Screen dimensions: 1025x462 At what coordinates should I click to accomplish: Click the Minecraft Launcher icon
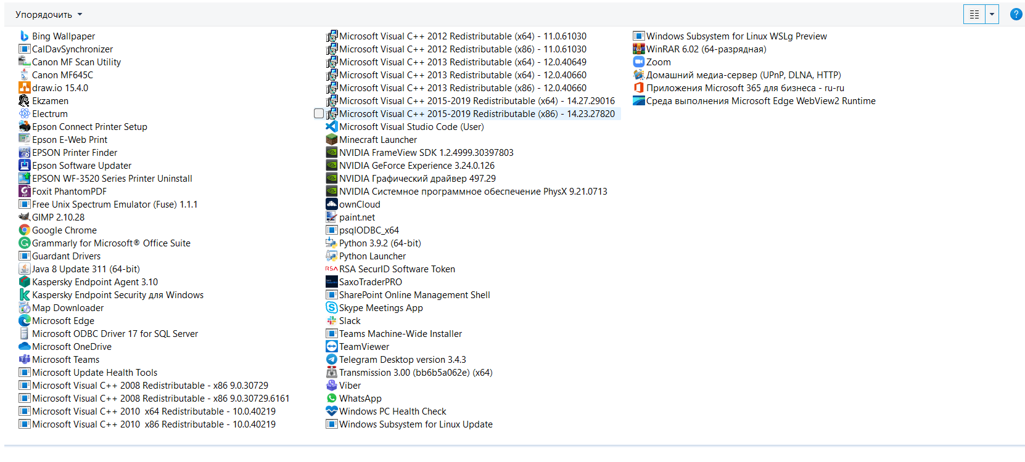click(x=332, y=140)
